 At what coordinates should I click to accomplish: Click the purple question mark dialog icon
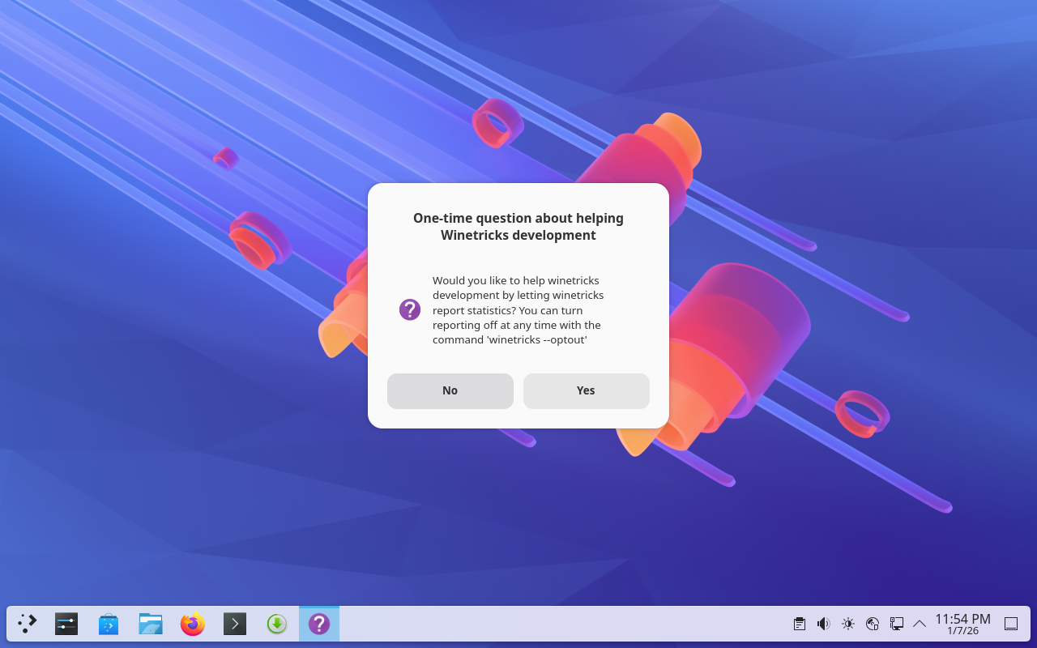410,309
